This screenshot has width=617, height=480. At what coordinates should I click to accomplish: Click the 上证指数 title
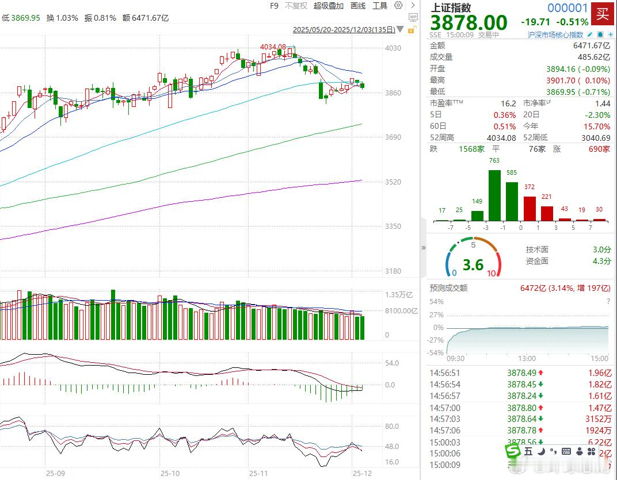(451, 8)
